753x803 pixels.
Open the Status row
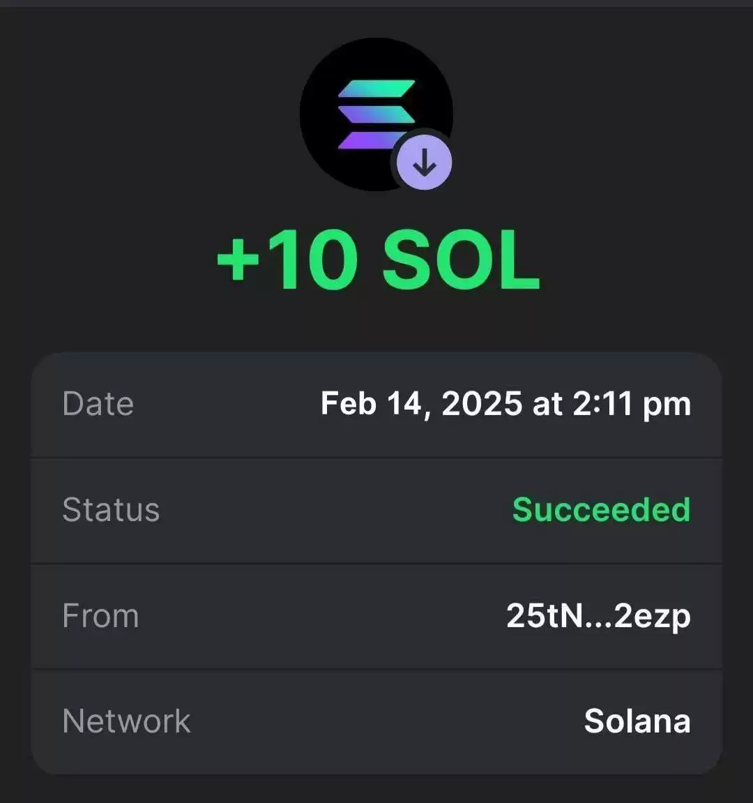(376, 511)
